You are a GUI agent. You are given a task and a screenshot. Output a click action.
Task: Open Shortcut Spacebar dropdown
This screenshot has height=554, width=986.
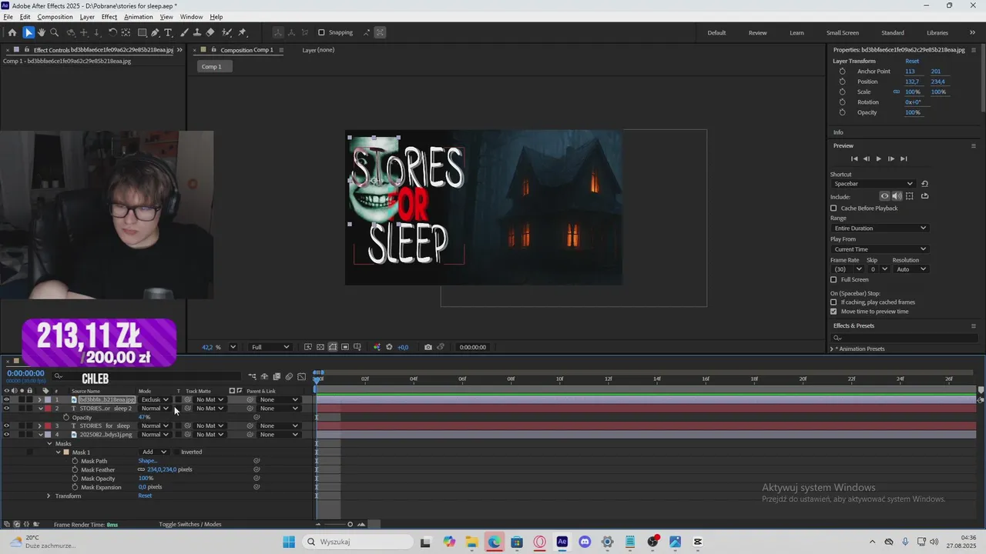pyautogui.click(x=873, y=184)
